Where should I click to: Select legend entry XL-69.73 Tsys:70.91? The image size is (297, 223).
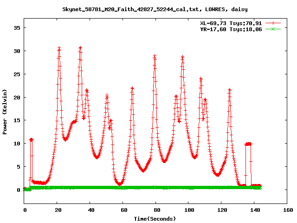tap(231, 23)
